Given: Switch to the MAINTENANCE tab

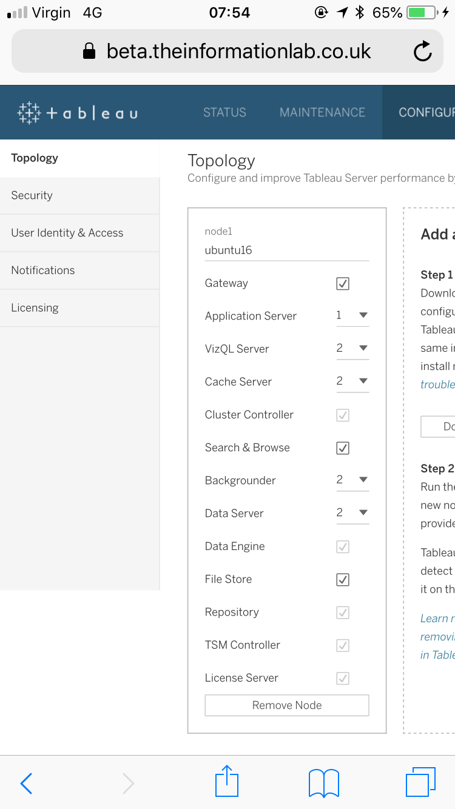Looking at the screenshot, I should click(x=322, y=112).
